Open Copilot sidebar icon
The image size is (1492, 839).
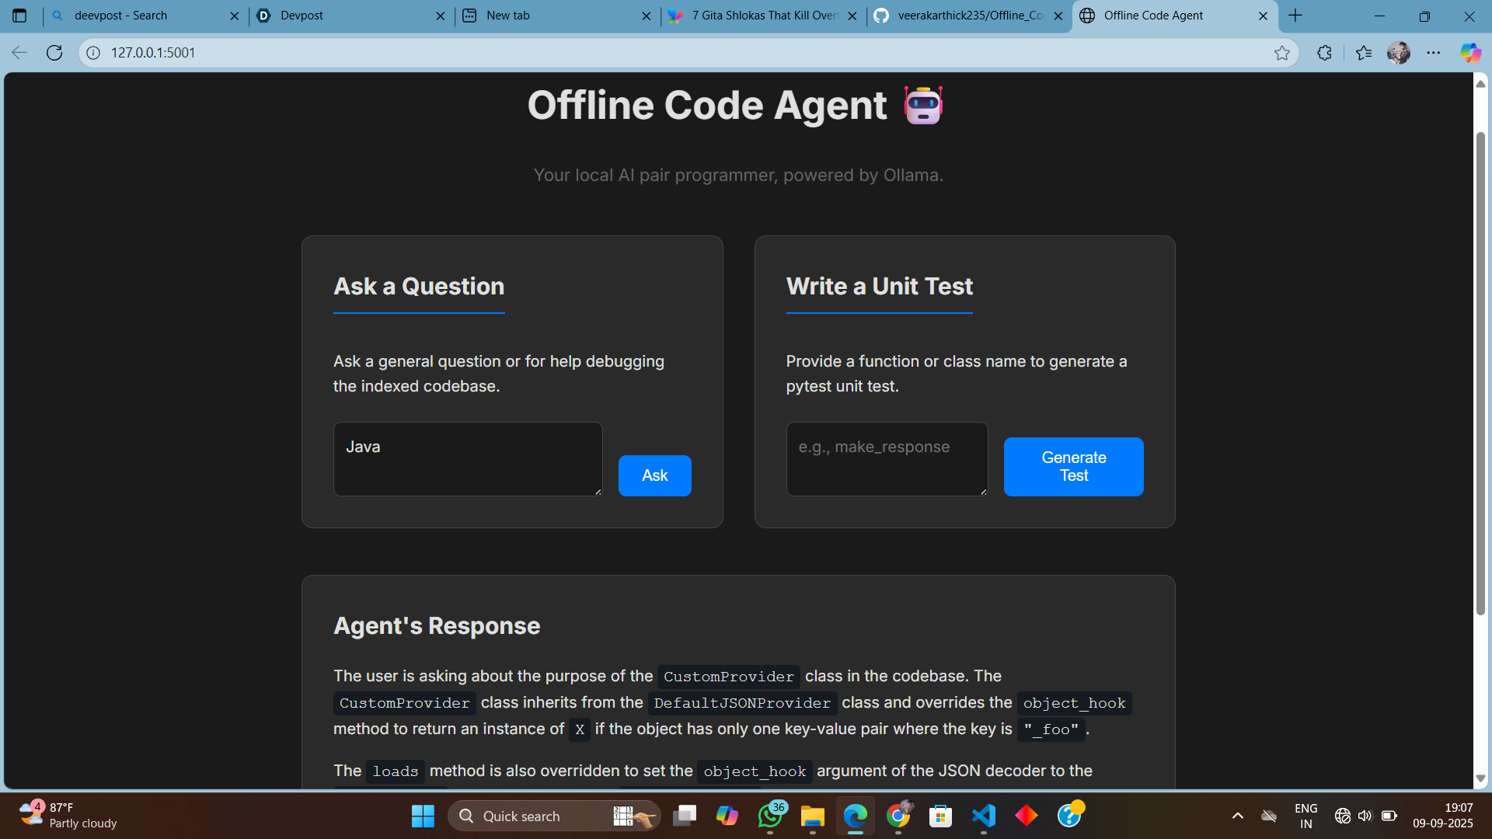(x=1469, y=53)
